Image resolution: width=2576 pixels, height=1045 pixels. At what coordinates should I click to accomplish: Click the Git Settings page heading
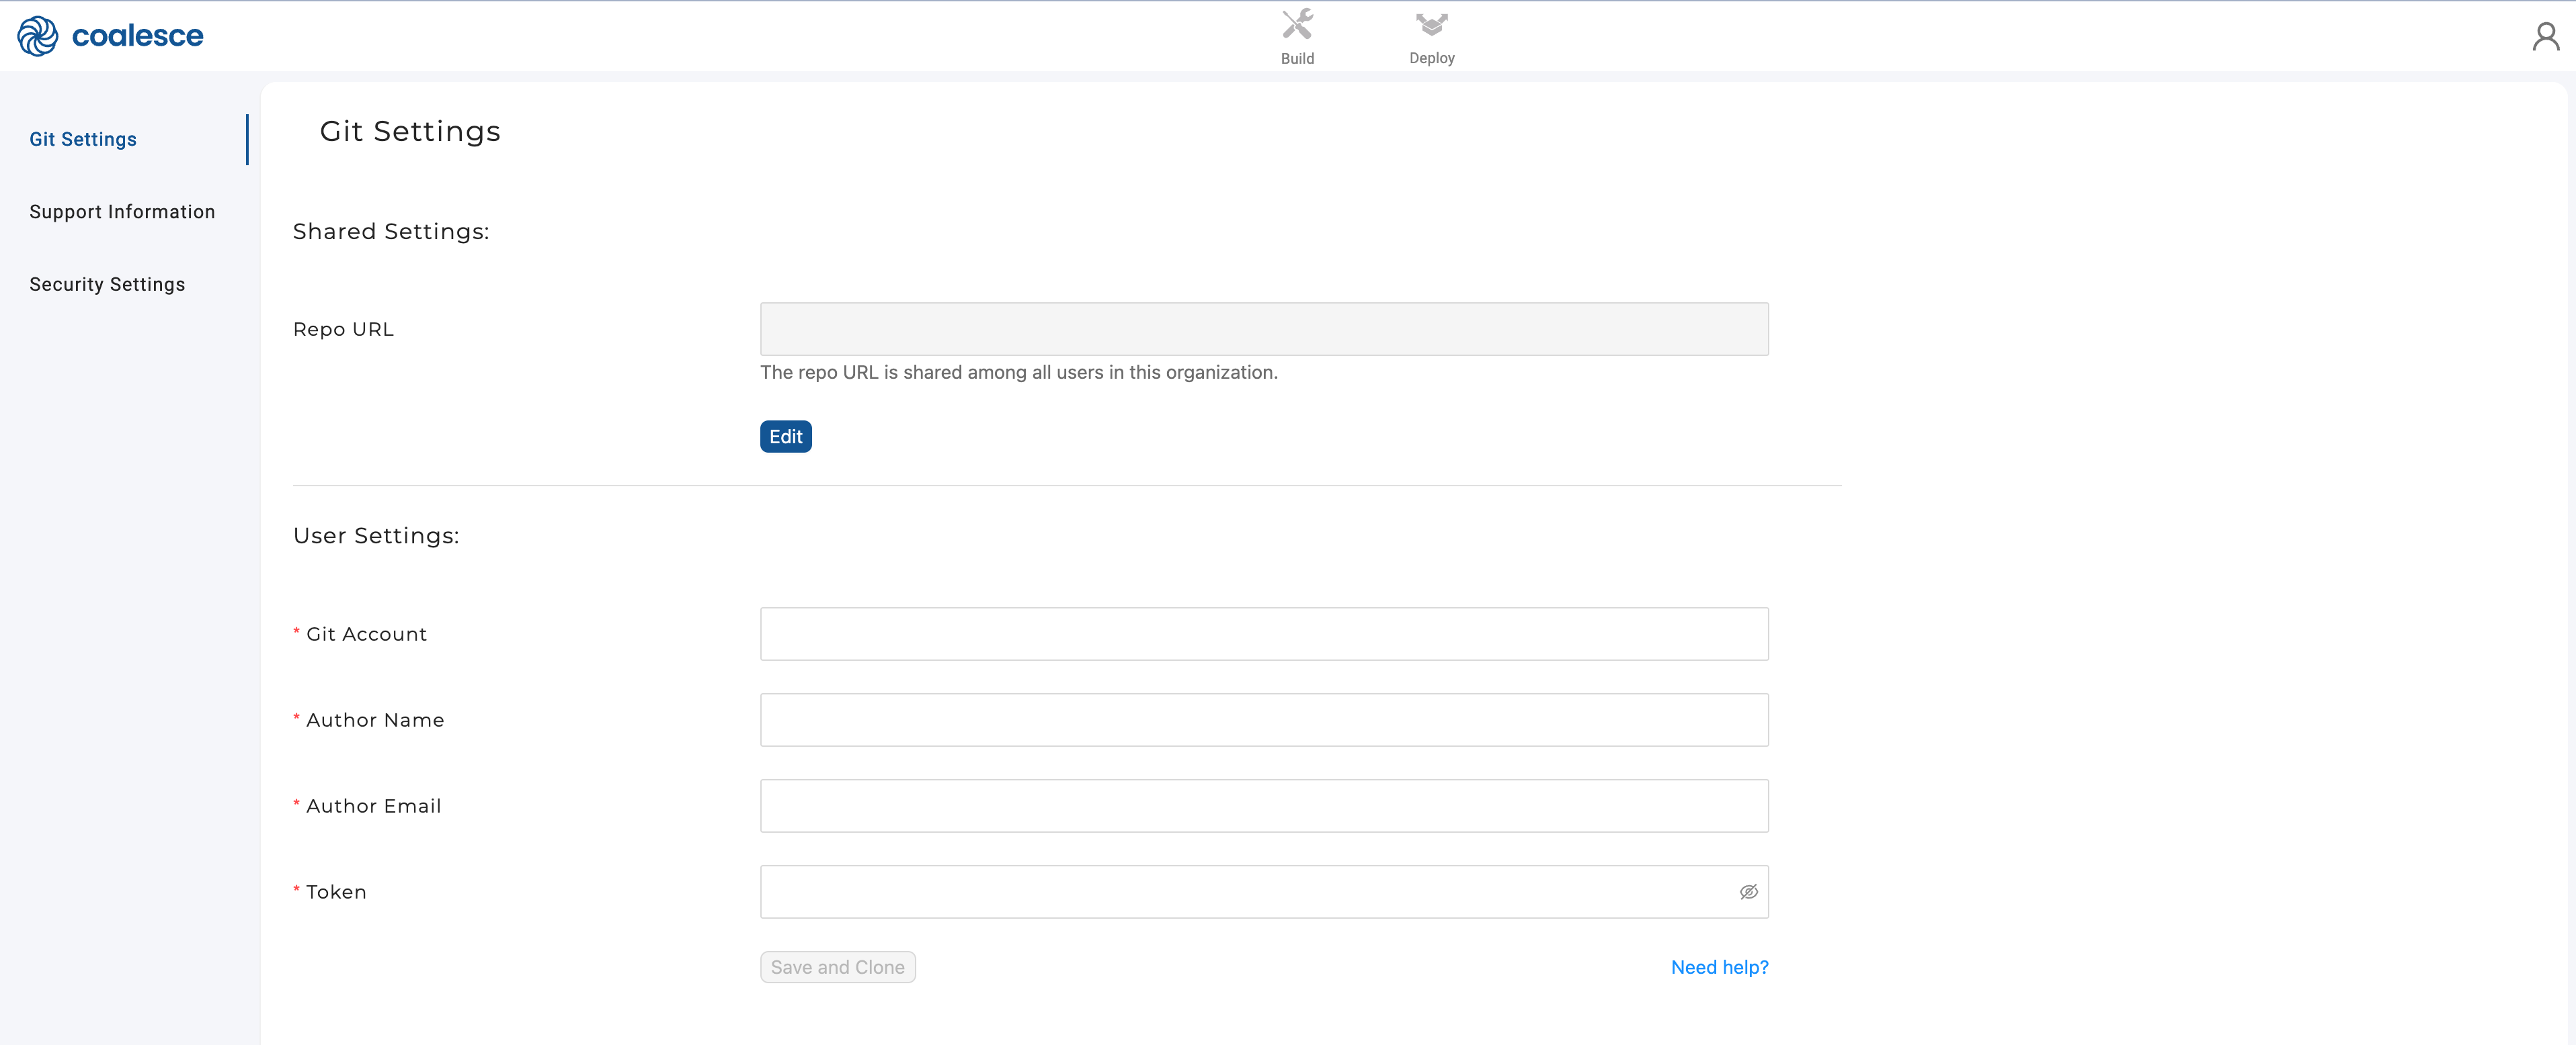click(x=410, y=132)
